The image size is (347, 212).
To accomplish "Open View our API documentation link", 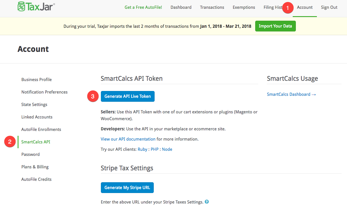I will click(x=128, y=139).
